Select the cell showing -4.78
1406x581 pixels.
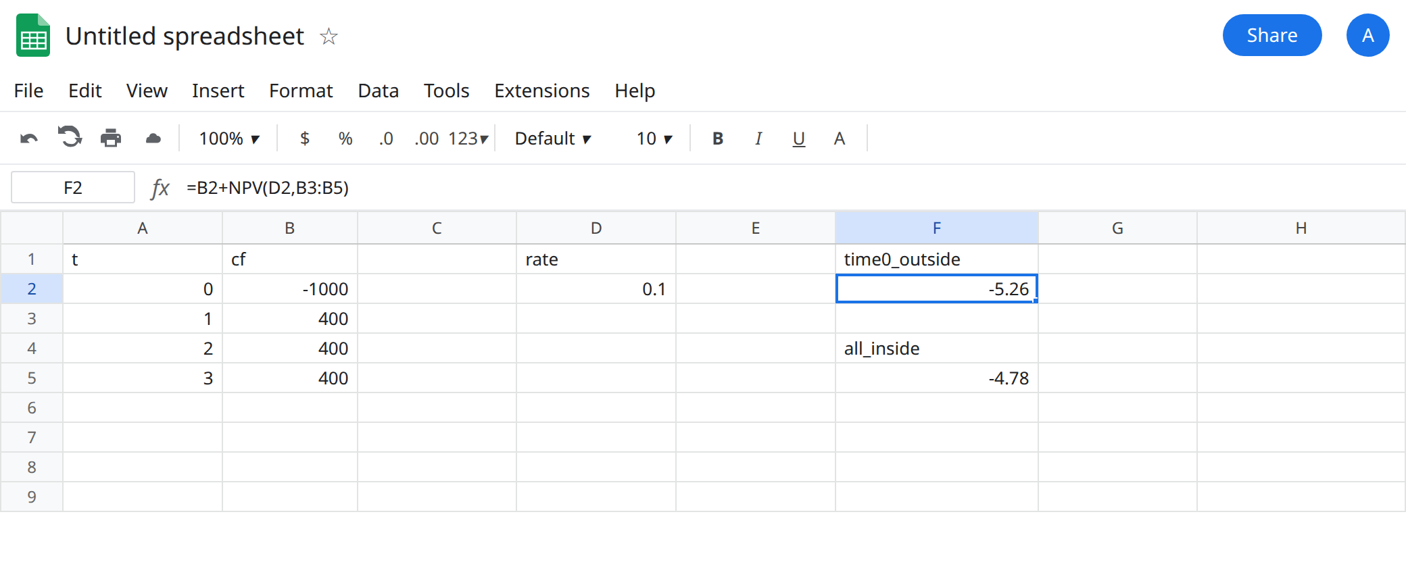[x=937, y=378]
